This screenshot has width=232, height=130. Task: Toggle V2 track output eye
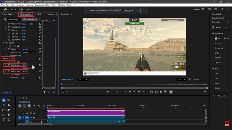[x=34, y=113]
